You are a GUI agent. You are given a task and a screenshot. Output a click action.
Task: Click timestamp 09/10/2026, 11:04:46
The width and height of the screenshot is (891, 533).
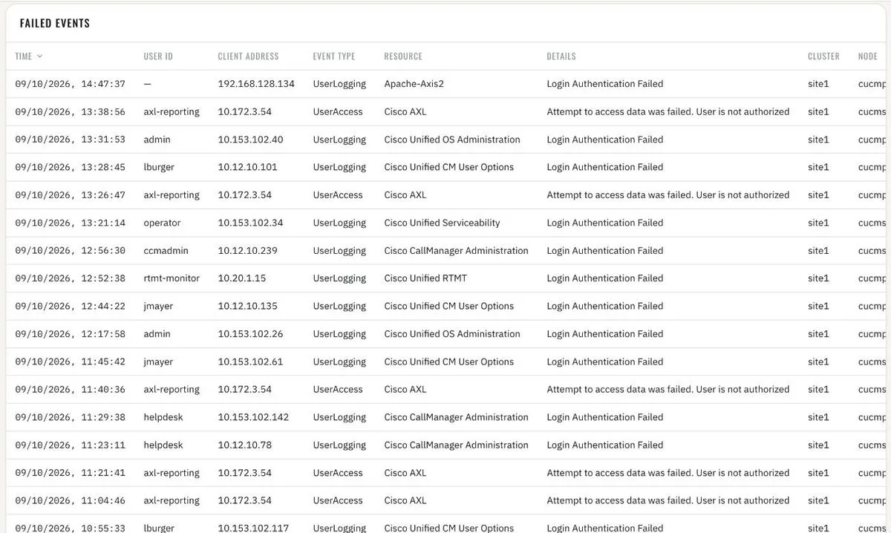[x=71, y=500]
